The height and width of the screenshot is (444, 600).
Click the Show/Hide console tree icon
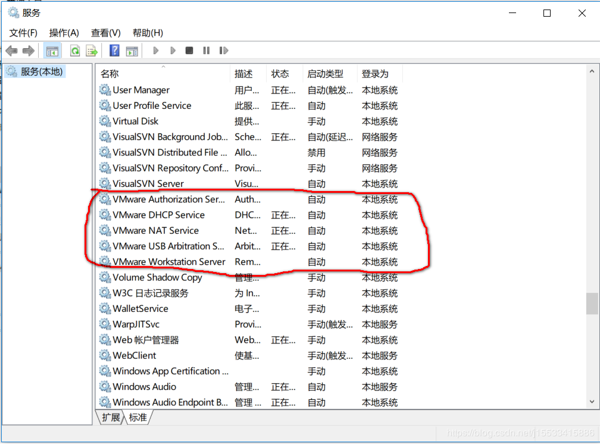click(52, 51)
